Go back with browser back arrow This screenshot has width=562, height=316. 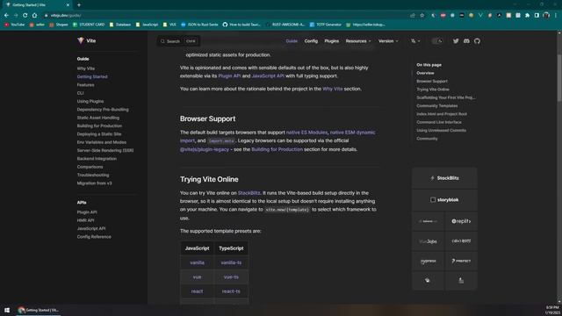(x=6, y=16)
